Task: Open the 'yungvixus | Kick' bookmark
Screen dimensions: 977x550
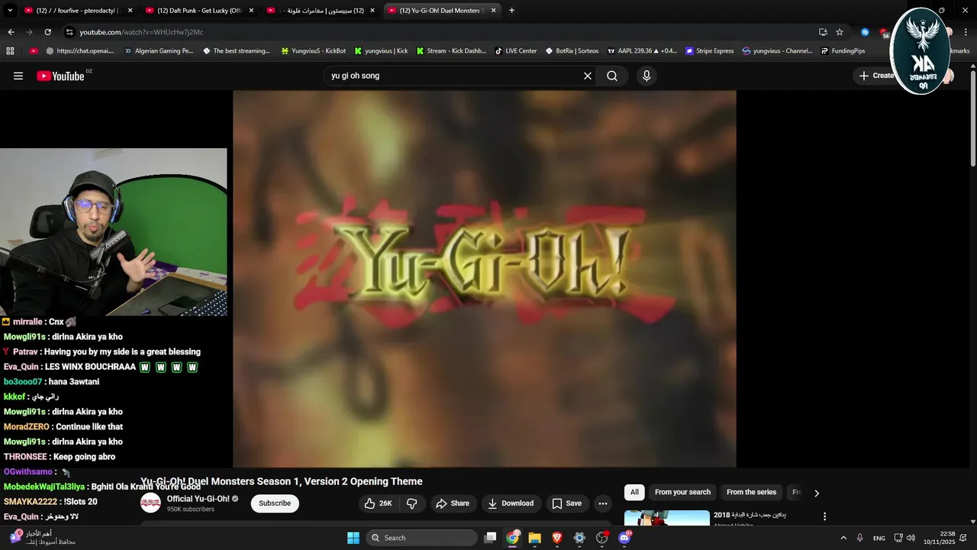Action: coord(381,51)
